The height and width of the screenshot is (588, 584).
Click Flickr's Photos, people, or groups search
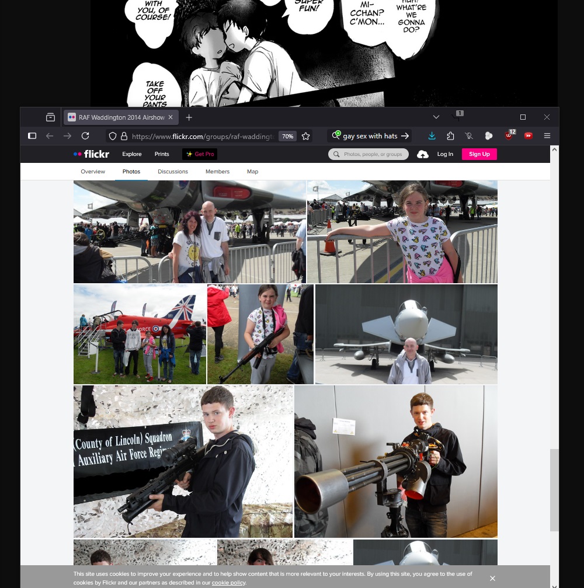(369, 154)
